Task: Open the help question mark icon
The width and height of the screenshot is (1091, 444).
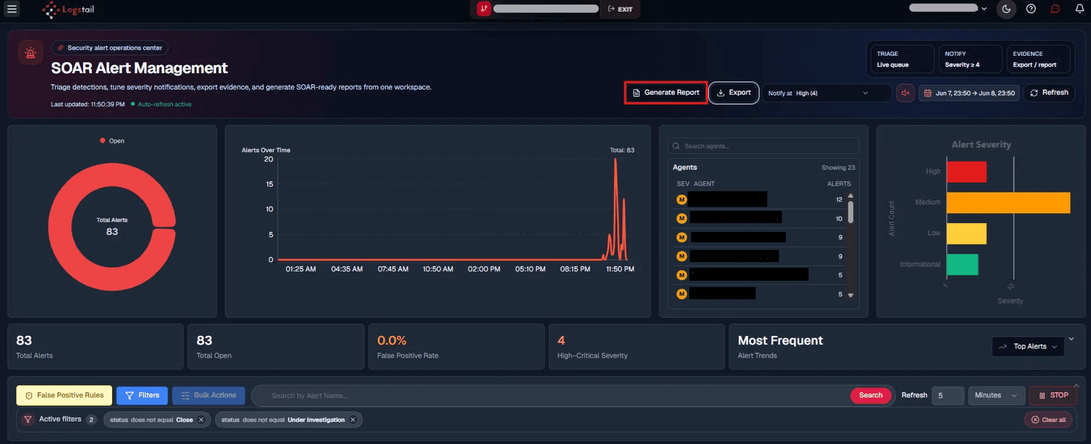Action: click(1031, 9)
